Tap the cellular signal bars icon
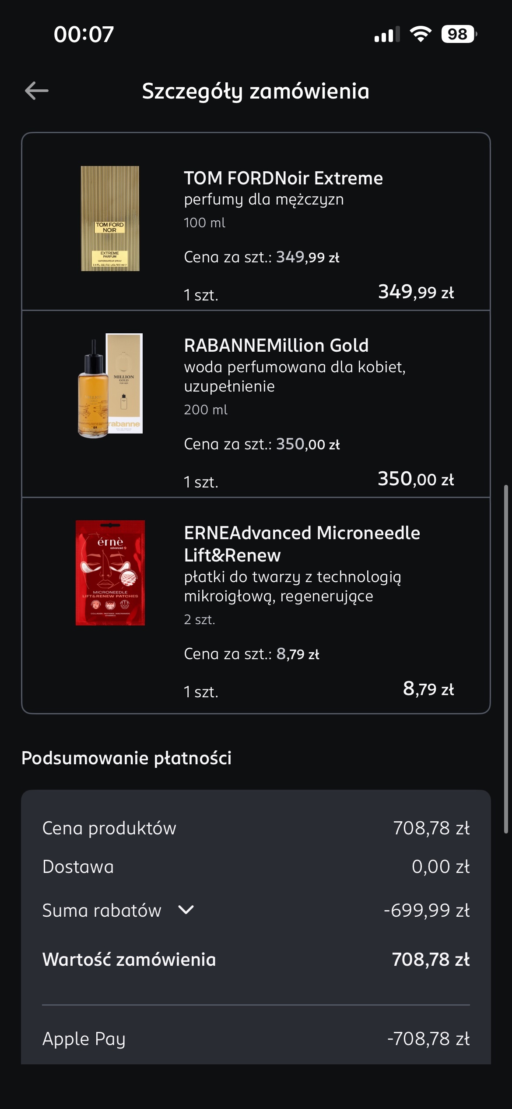 click(387, 34)
